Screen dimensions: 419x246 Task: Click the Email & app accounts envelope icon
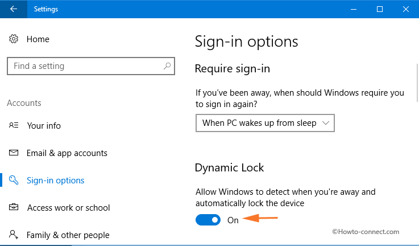coord(14,153)
